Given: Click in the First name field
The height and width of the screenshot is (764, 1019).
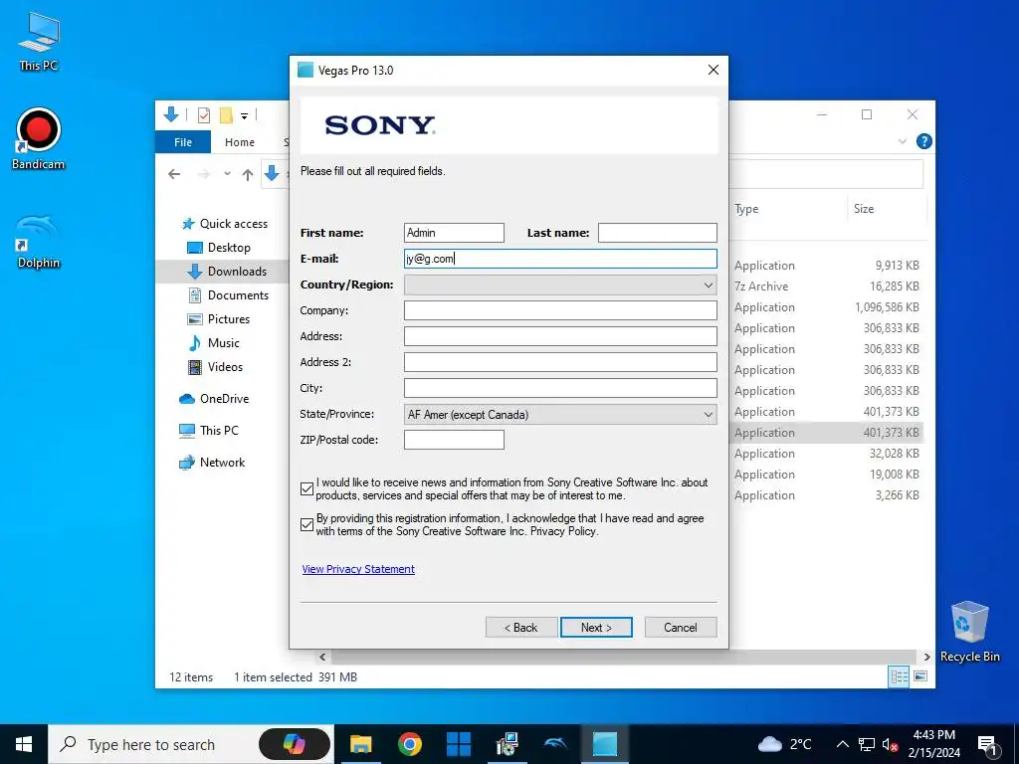Looking at the screenshot, I should click(x=454, y=233).
